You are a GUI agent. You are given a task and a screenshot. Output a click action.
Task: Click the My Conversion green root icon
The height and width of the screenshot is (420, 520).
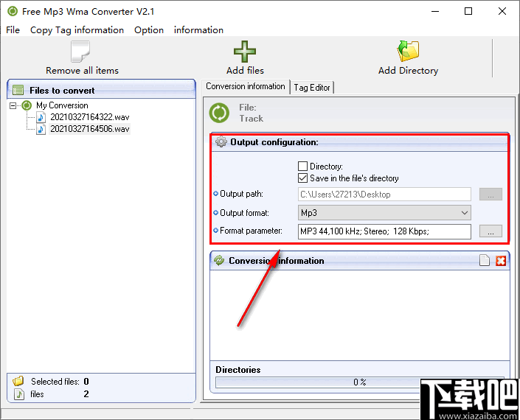click(27, 105)
